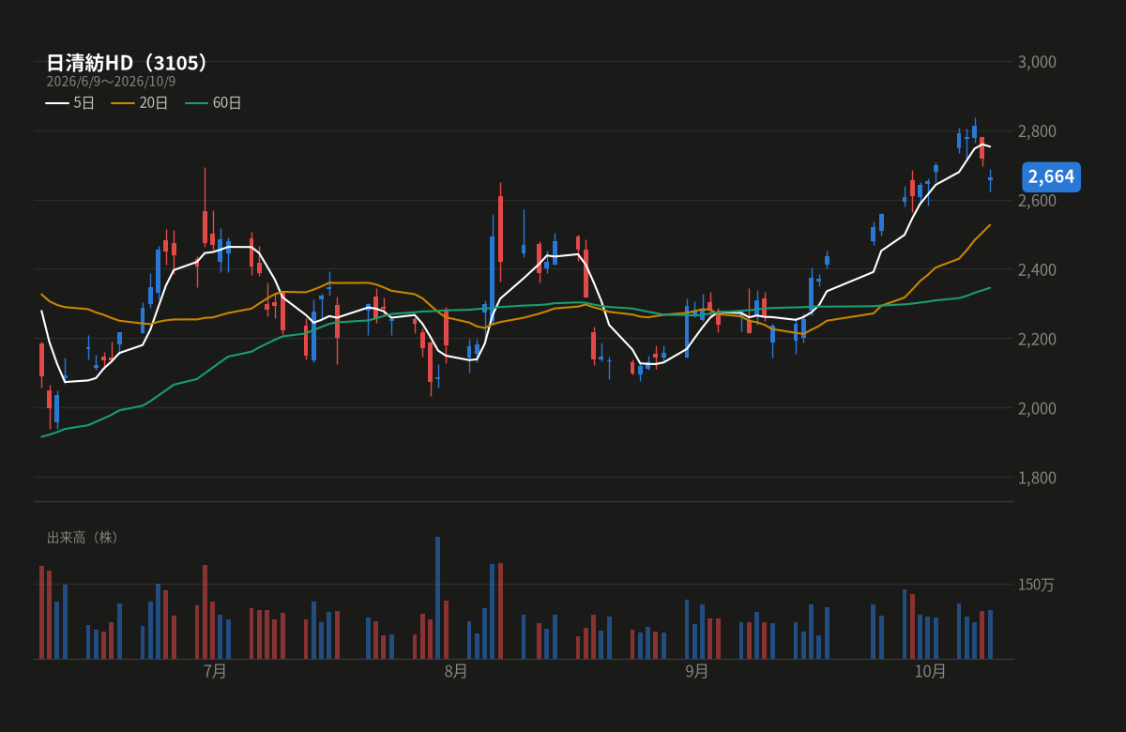Click the 2,800 price axis label
Image resolution: width=1126 pixels, height=732 pixels.
click(1037, 131)
